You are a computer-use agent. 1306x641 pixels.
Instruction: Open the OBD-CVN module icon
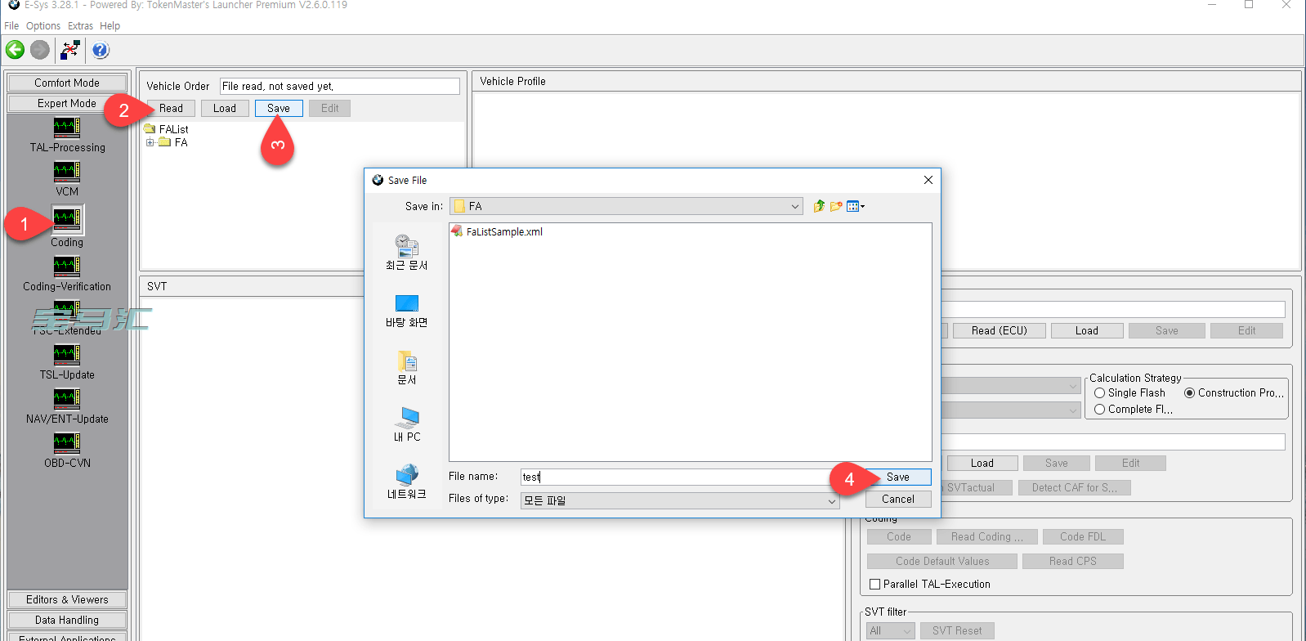coord(67,443)
